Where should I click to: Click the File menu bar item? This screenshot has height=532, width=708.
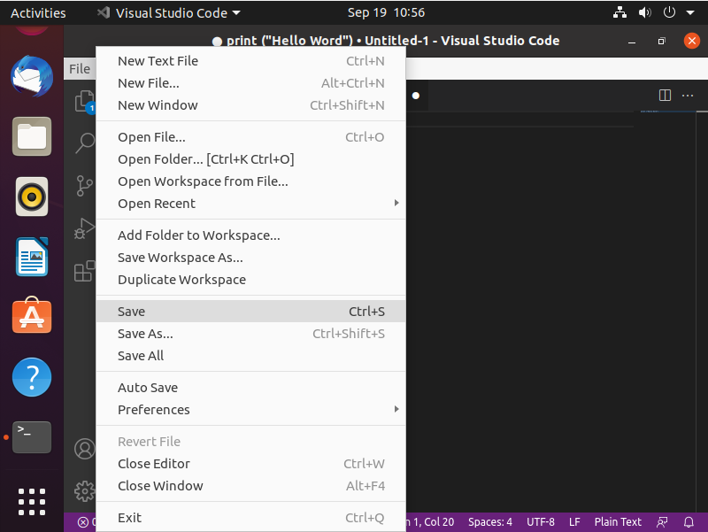point(80,69)
